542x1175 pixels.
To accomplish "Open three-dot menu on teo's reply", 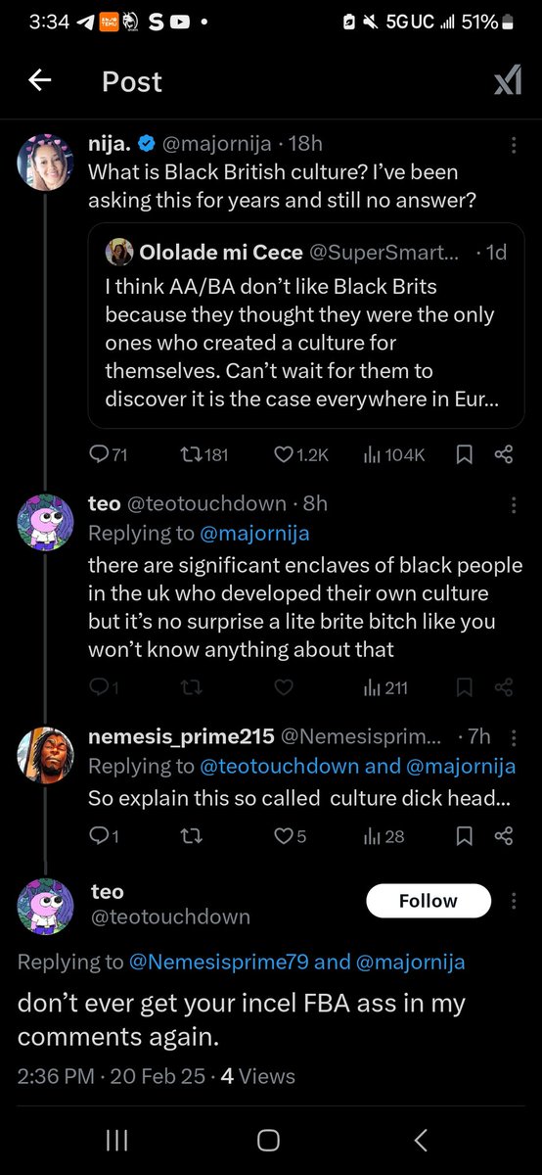I will point(514,504).
